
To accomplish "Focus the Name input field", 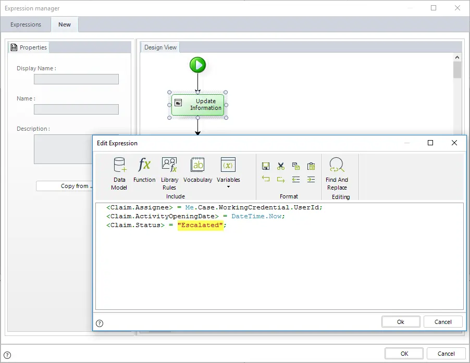I will pos(76,109).
